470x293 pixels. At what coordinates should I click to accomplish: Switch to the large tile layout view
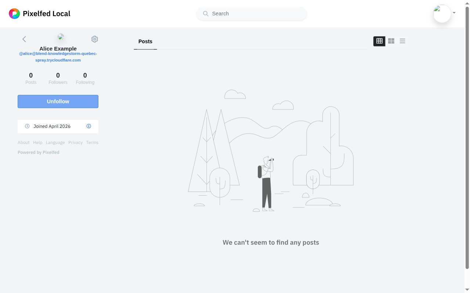point(391,41)
